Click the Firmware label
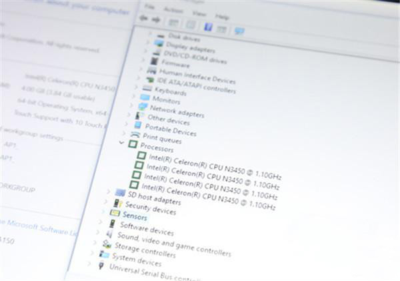Image resolution: width=400 pixels, height=281 pixels. click(x=175, y=63)
